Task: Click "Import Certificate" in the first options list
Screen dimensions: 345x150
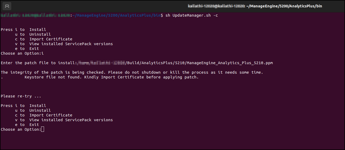Action: point(51,39)
